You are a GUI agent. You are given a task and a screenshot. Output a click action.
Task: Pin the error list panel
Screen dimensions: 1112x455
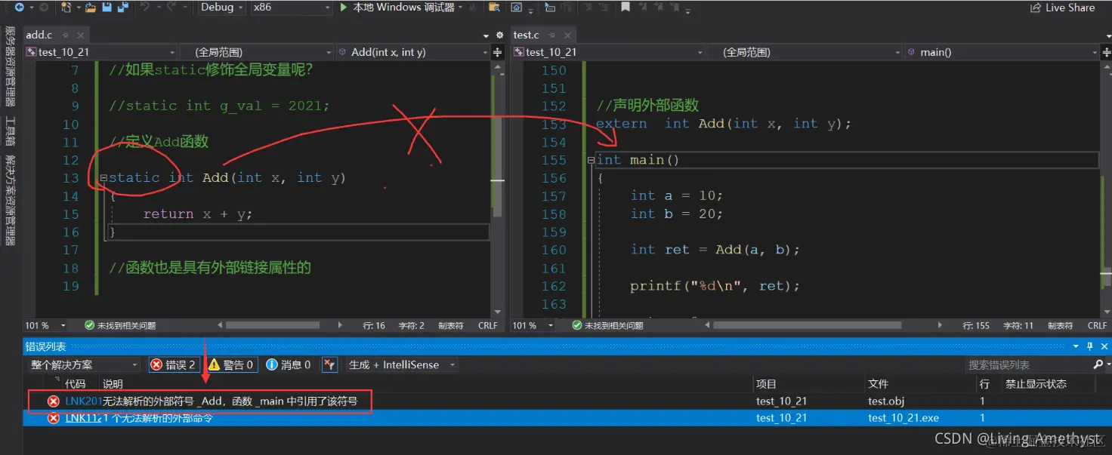1089,346
